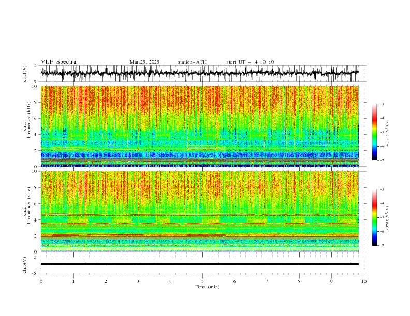Click the "ch.3(V)" axis label
This screenshot has width=410, height=316.
click(25, 265)
